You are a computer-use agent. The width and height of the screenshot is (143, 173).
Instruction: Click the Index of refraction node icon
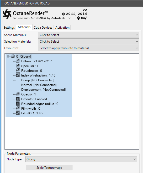(18, 75)
